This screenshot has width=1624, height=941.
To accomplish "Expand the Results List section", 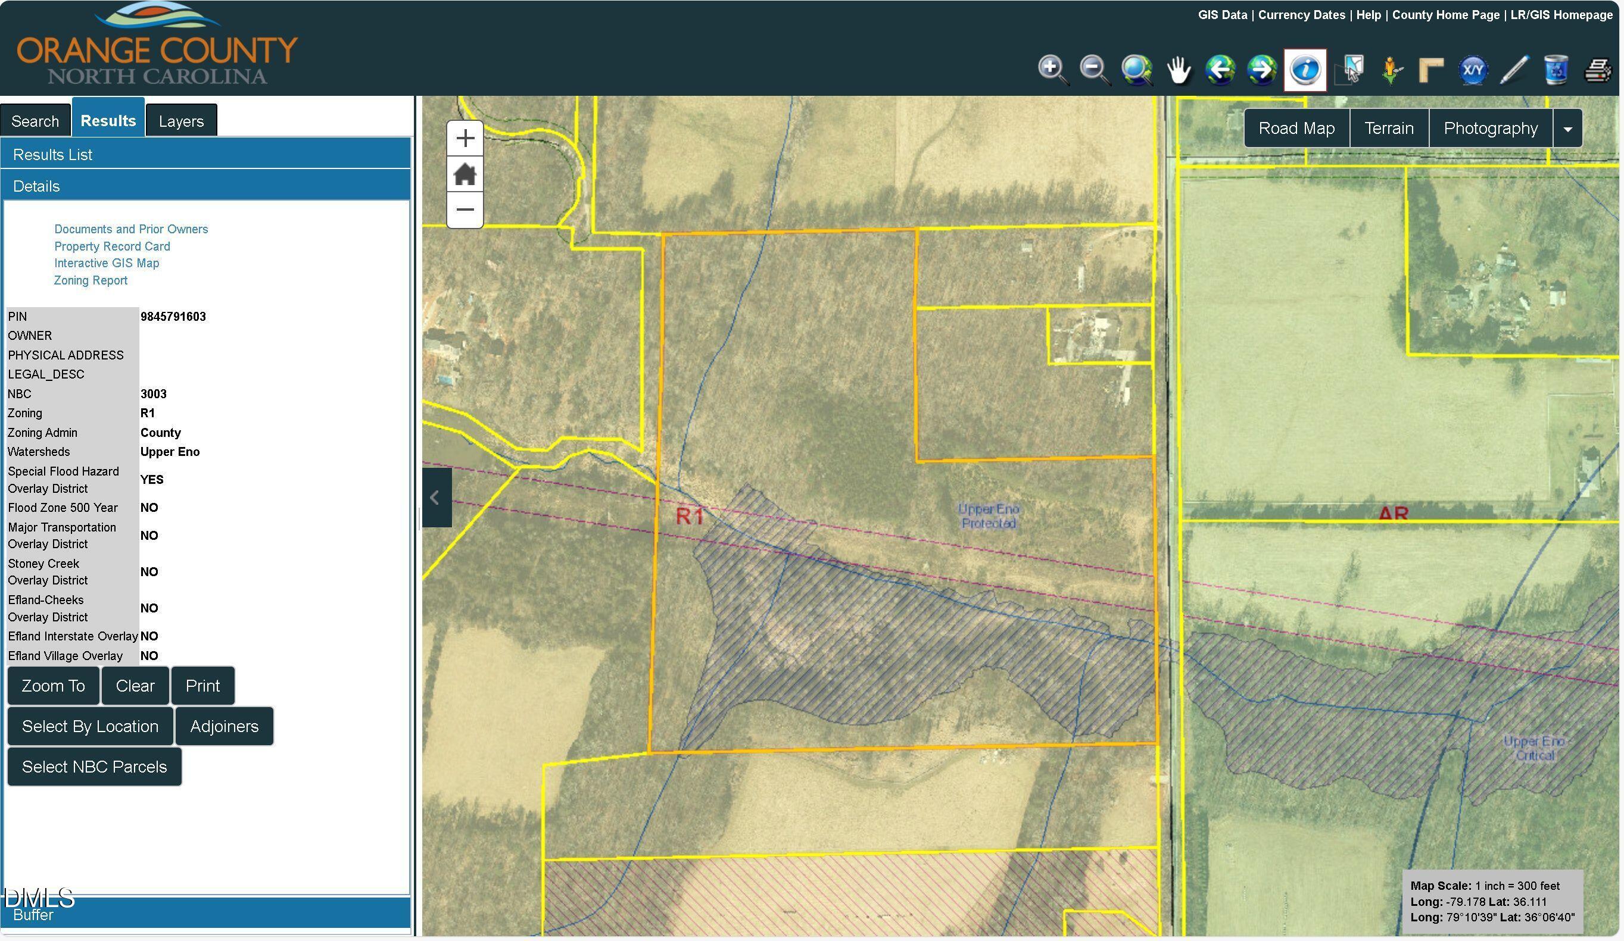I will (x=205, y=155).
